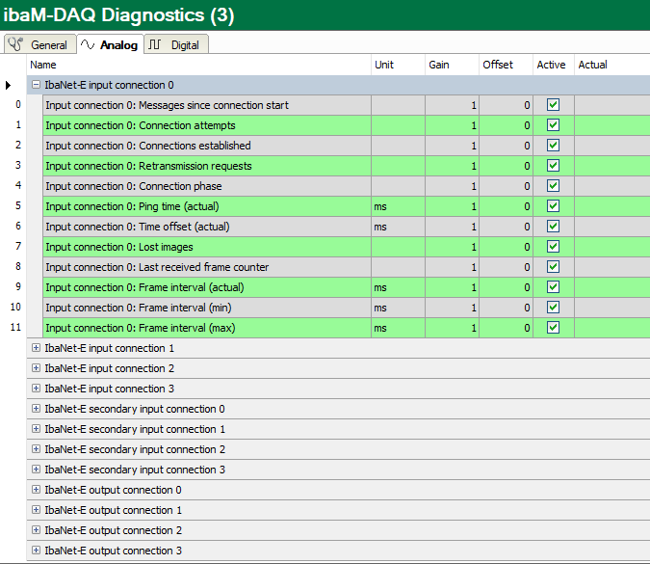The image size is (650, 564).
Task: Toggle Active for Retransmission requests
Action: coord(553,166)
